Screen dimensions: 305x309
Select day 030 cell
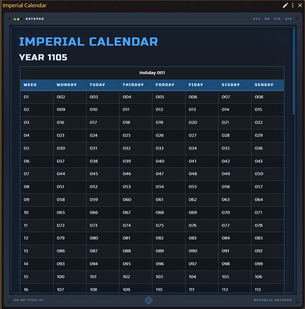click(x=70, y=148)
